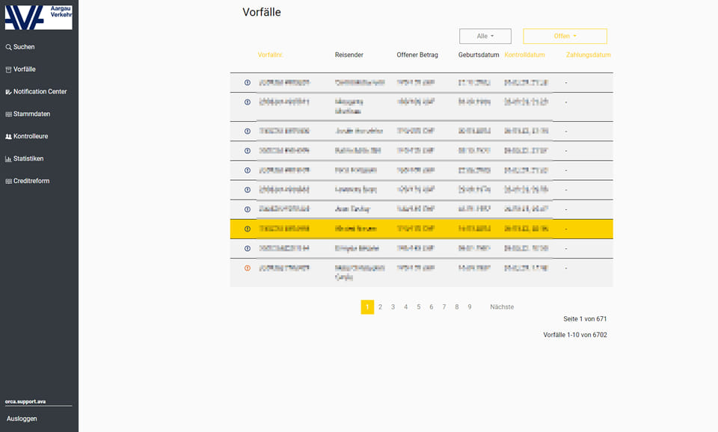718x432 pixels.
Task: Sort by Zahlungsdatum column header
Action: [588, 55]
